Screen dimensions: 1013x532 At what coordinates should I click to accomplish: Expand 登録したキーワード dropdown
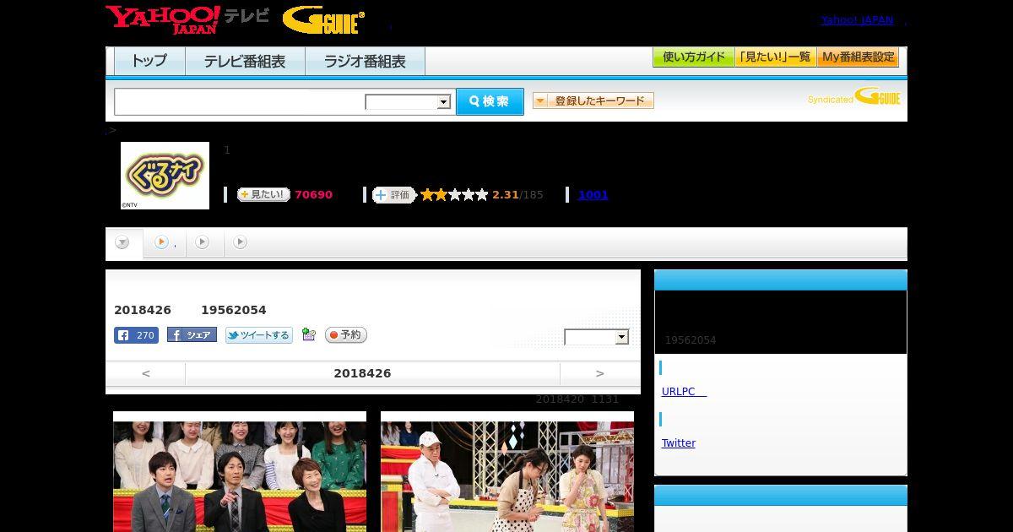[593, 100]
